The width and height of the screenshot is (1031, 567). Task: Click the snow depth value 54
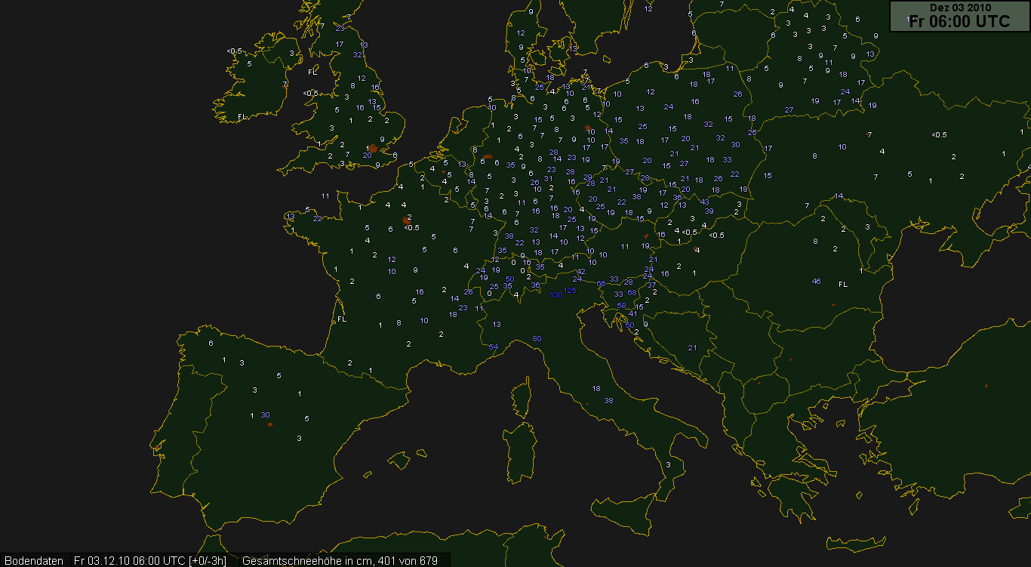(494, 347)
